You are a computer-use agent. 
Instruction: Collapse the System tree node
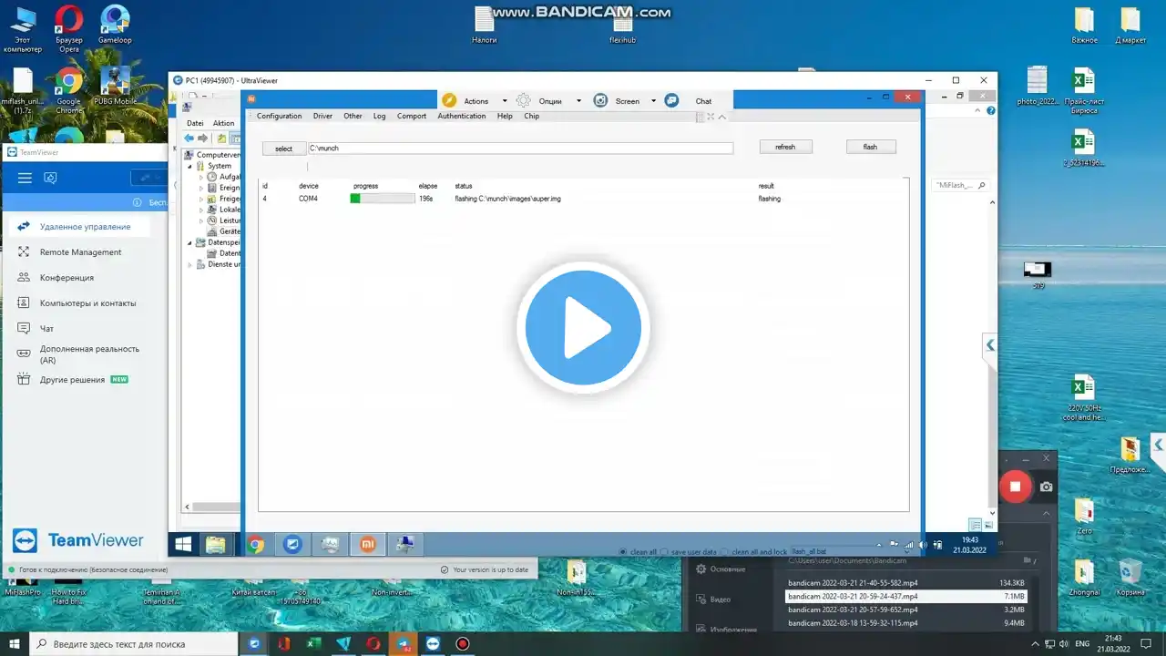[x=190, y=166]
